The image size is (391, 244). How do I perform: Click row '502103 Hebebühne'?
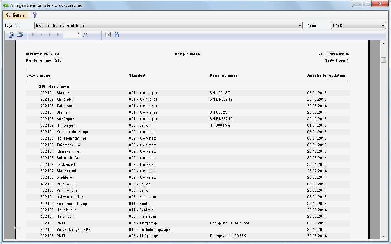click(188, 210)
